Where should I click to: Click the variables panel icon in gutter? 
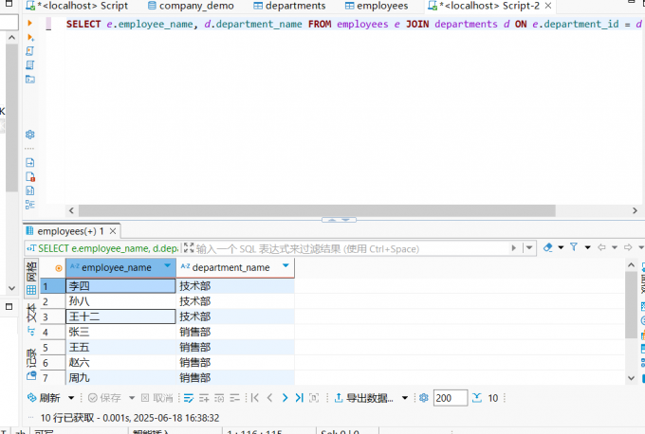(30, 190)
